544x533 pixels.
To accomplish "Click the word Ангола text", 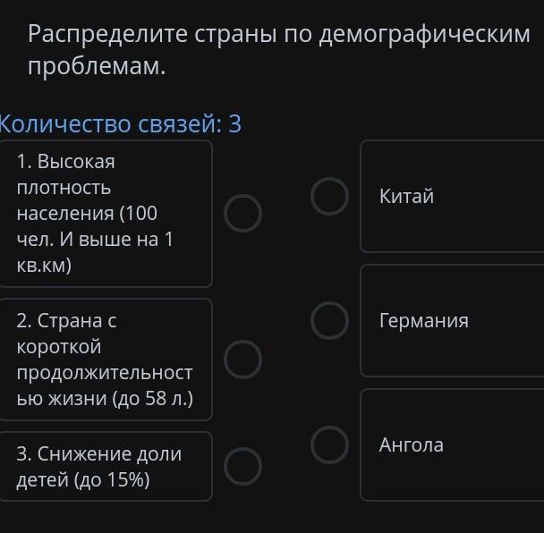I will pos(411,444).
